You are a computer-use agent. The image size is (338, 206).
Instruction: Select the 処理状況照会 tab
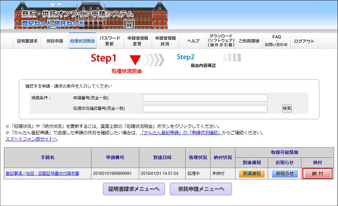[x=82, y=41]
